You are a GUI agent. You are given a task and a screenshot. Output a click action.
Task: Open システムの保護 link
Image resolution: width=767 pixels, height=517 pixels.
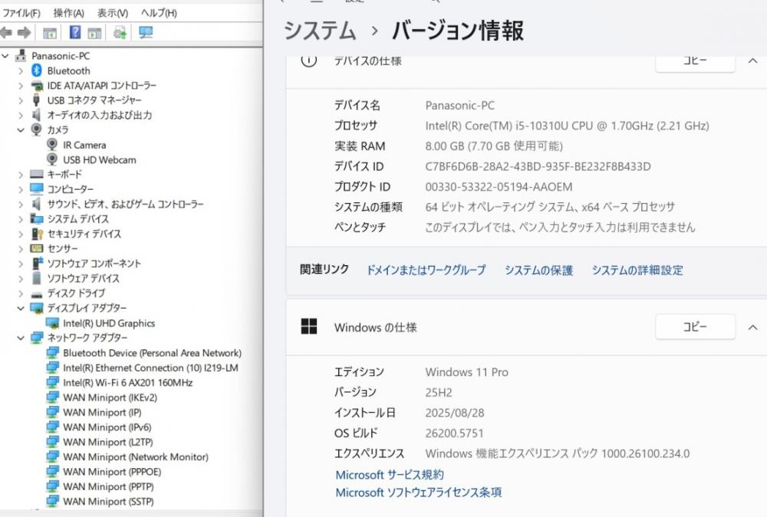(x=538, y=270)
